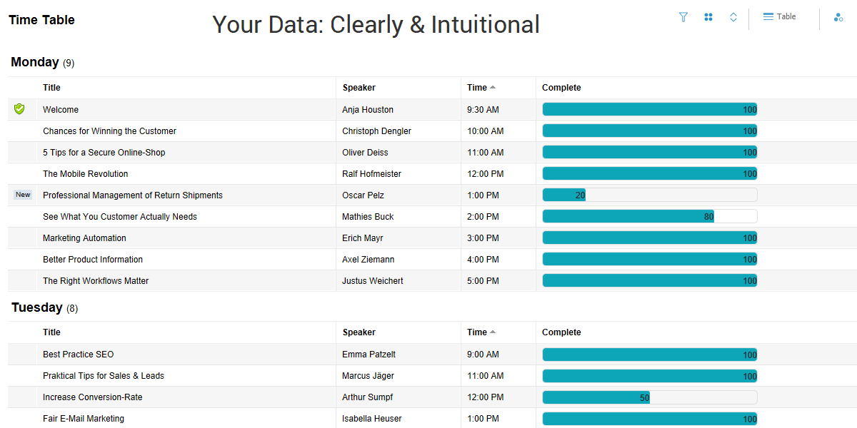
Task: Toggle the expand/collapse chevrons icon
Action: click(733, 17)
